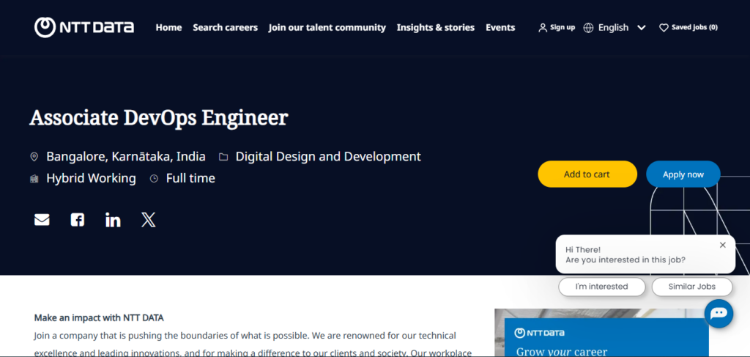This screenshot has height=357, width=750.
Task: Open Insights & stories page
Action: (x=435, y=27)
